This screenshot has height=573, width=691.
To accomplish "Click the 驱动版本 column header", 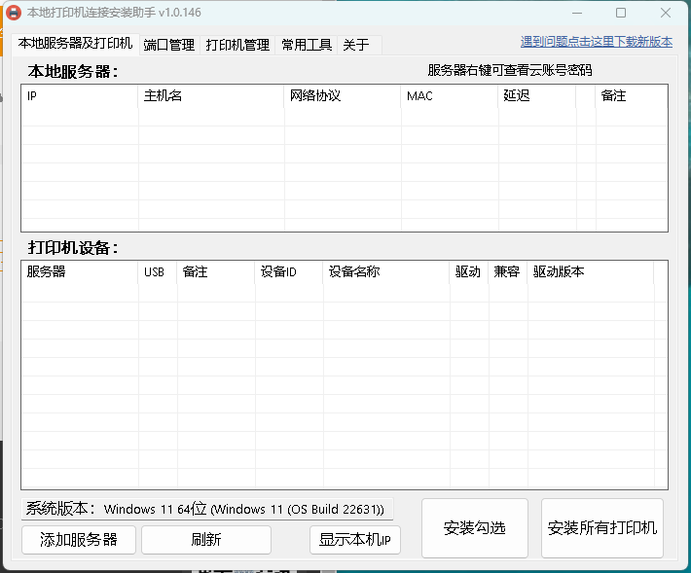I will pos(590,271).
